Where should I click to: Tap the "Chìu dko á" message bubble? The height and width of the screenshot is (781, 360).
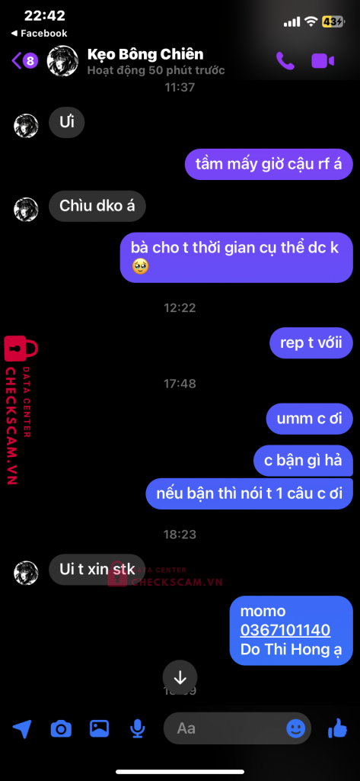pyautogui.click(x=97, y=206)
